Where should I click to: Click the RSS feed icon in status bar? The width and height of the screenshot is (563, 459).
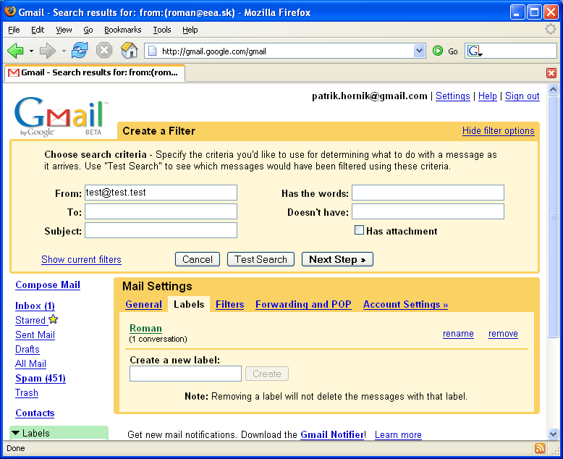click(x=539, y=448)
